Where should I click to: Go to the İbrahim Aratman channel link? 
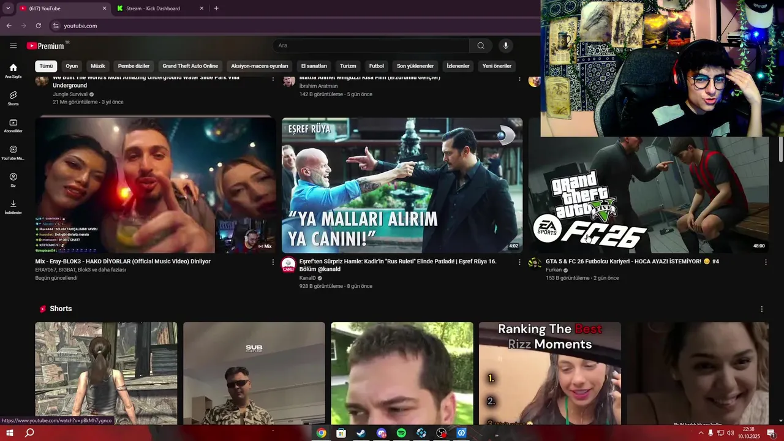(318, 86)
